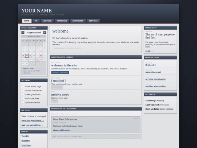Click the read entry button under welcome post
This screenshot has height=148, width=197.
60,73
